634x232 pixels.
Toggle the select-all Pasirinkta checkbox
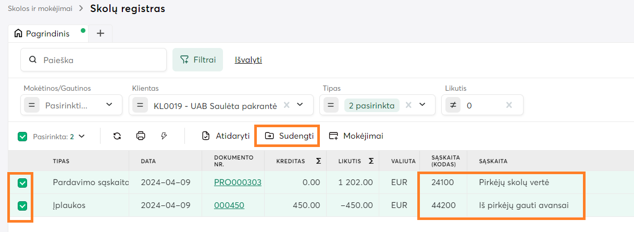[22, 137]
